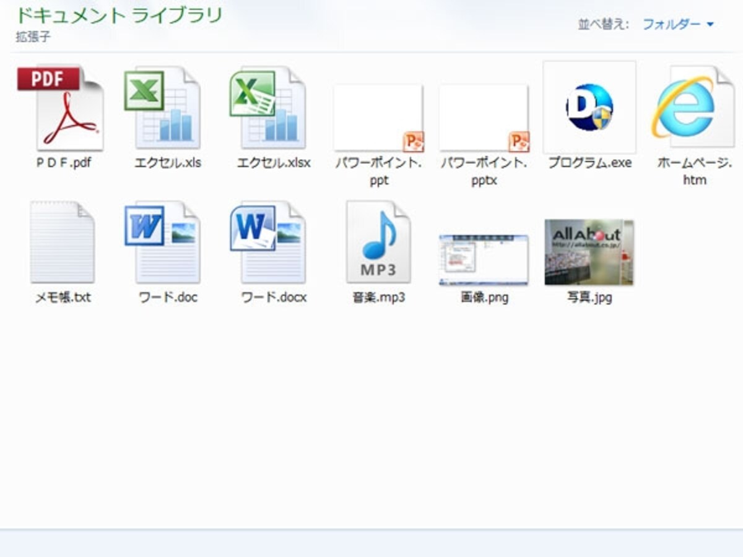Select the 画像.png image thumbnail
Viewport: 743px width, 557px height.
point(484,260)
